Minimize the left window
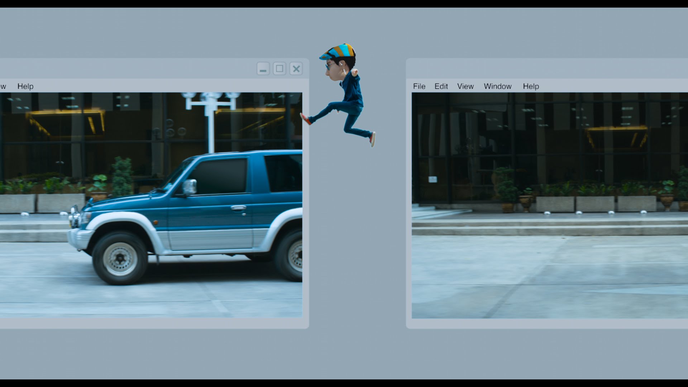688x387 pixels. pos(263,68)
